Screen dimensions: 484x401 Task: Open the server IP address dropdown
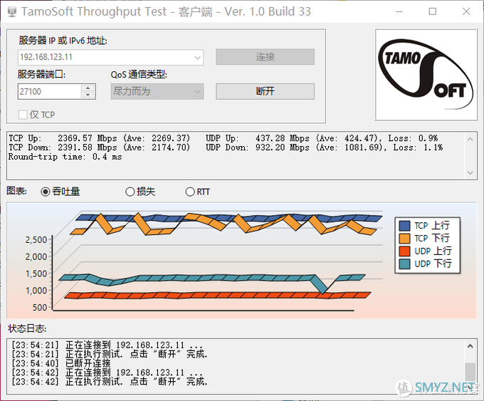(x=197, y=58)
